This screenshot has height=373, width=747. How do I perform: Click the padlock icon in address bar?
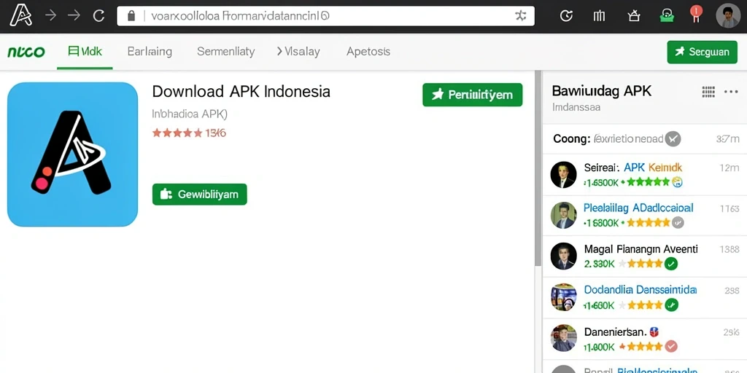pyautogui.click(x=131, y=16)
